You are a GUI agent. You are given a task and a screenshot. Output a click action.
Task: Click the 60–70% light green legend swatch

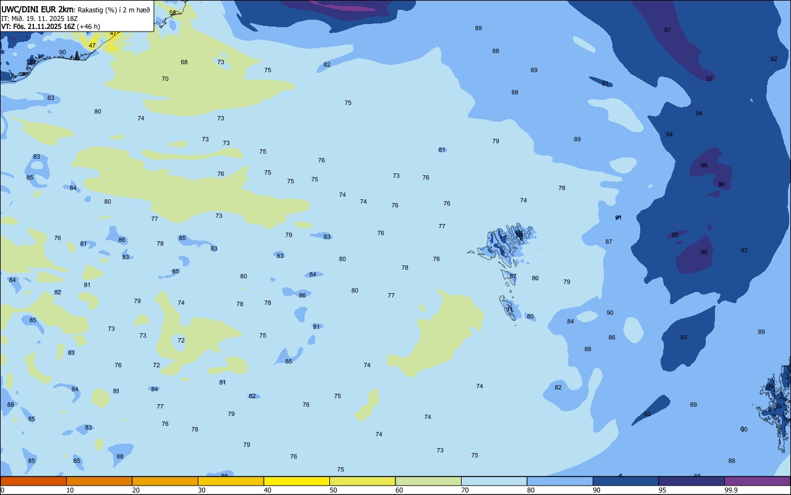point(428,481)
